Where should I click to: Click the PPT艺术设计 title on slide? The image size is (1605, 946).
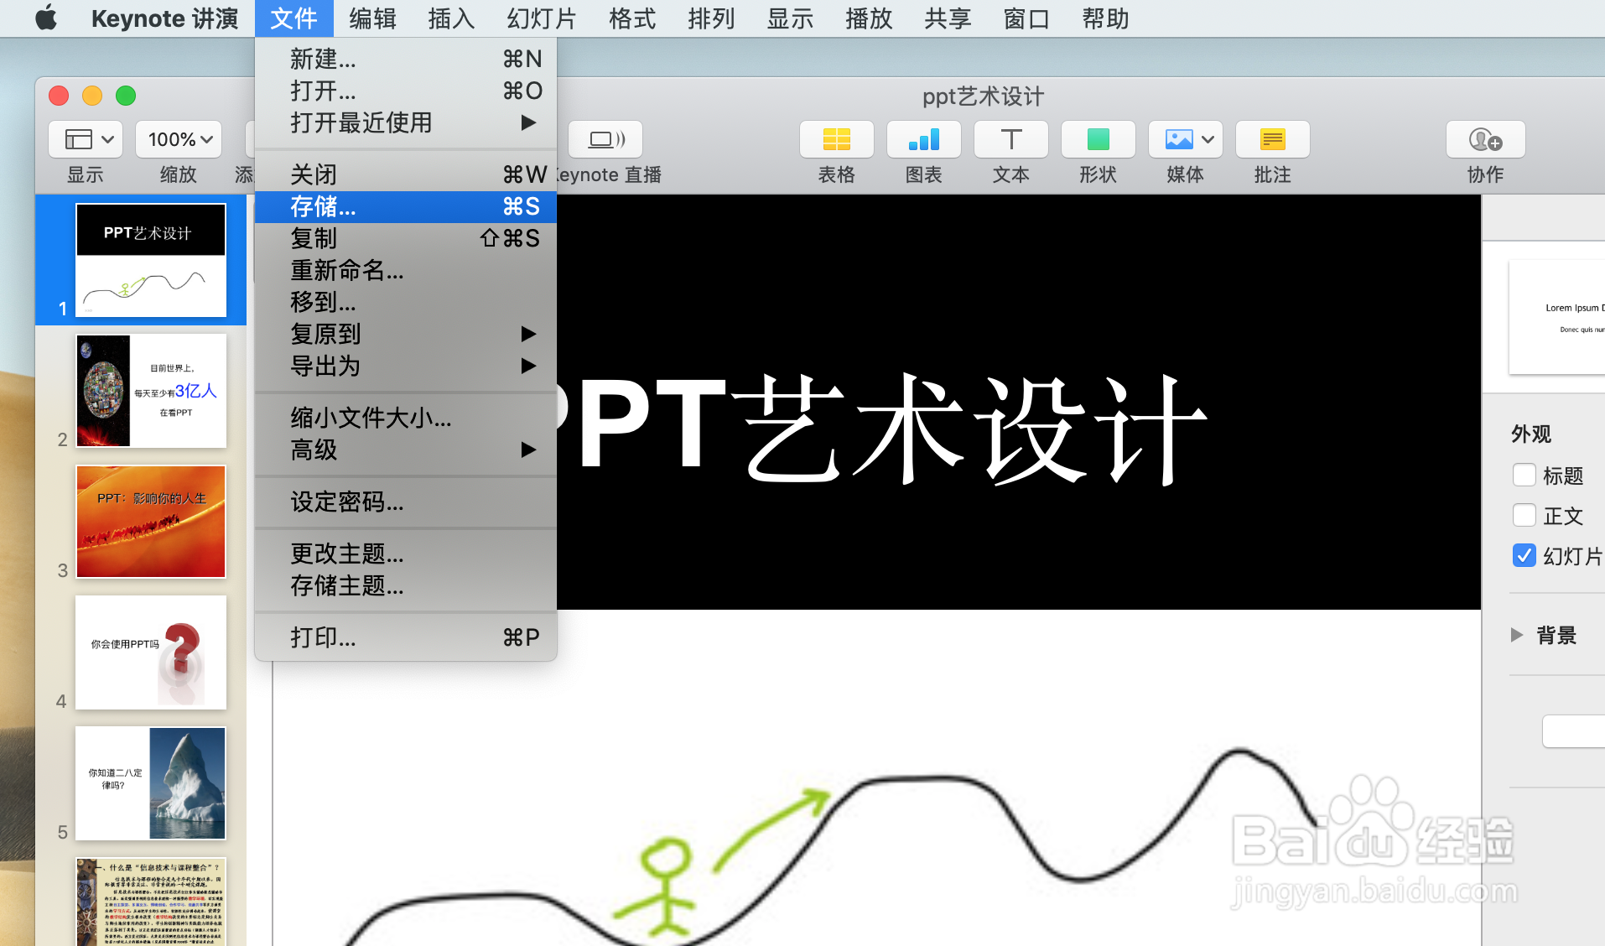(882, 429)
